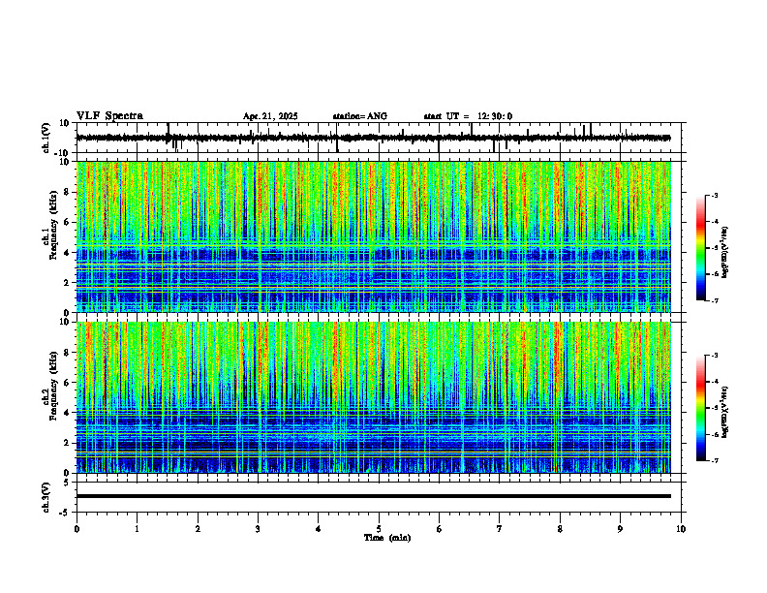Click the thick black ch.3(V) trace line

click(373, 496)
